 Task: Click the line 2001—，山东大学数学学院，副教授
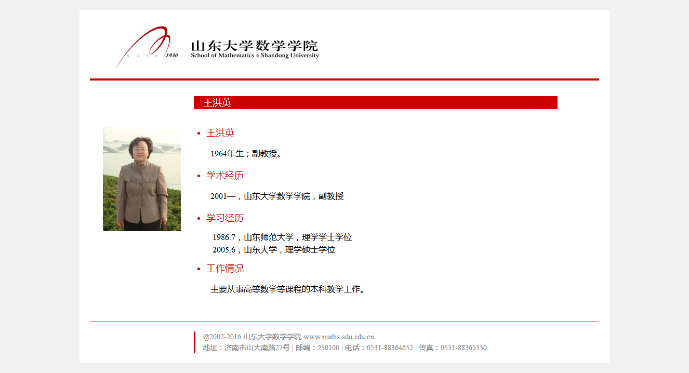(x=277, y=196)
